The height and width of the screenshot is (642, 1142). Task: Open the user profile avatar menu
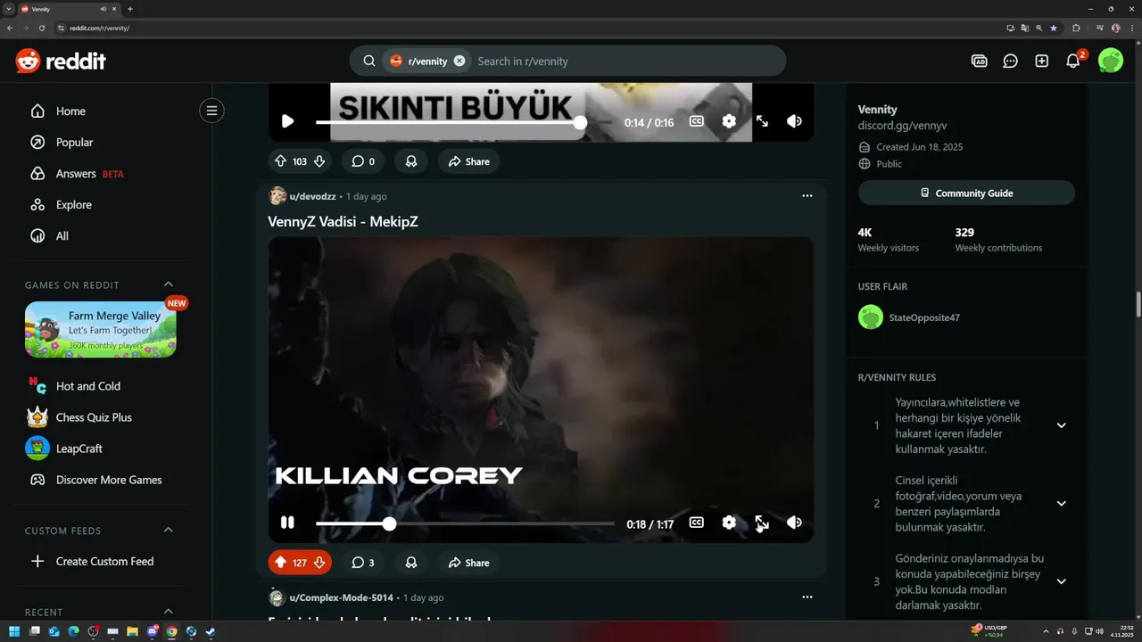tap(1111, 61)
